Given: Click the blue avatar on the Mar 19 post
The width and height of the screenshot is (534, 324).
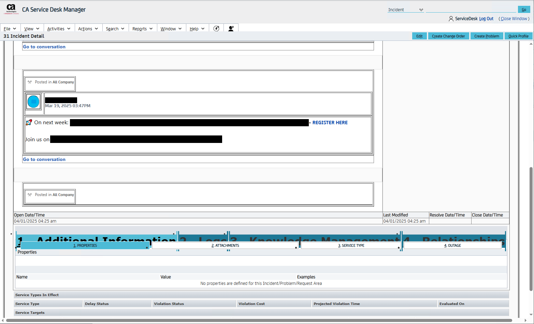Looking at the screenshot, I should click(33, 102).
